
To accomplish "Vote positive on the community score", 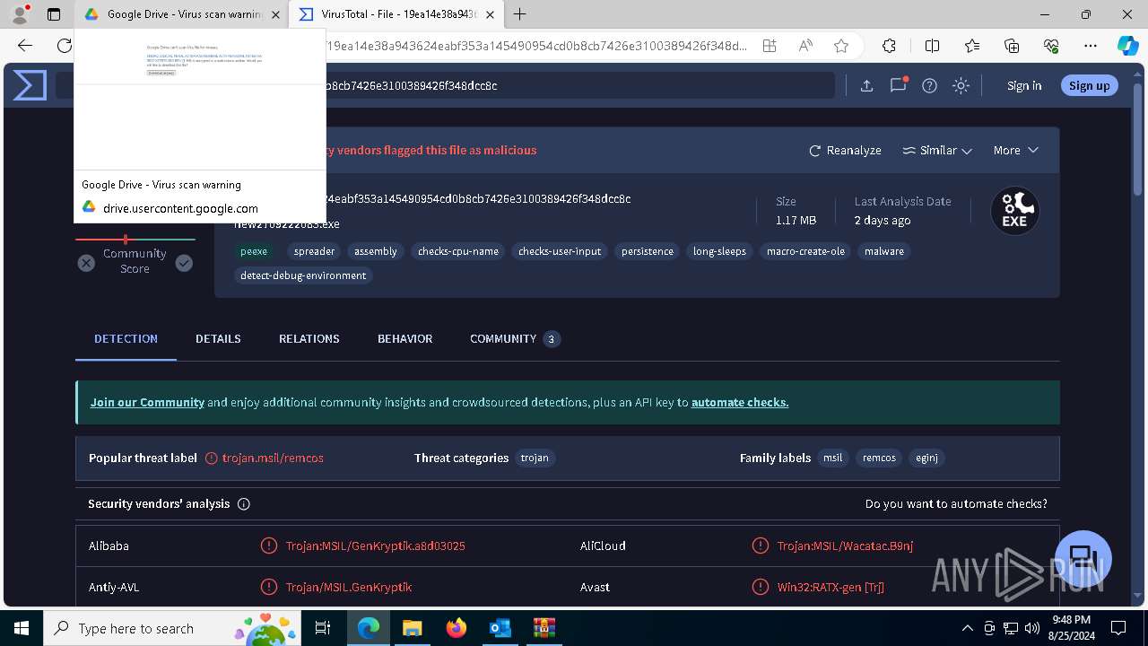I will click(184, 263).
